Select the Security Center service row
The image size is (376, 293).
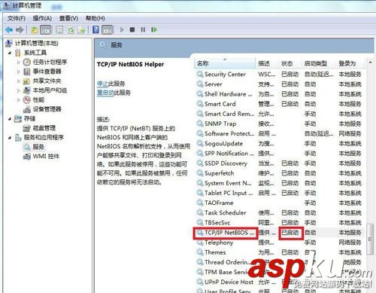[x=279, y=75]
